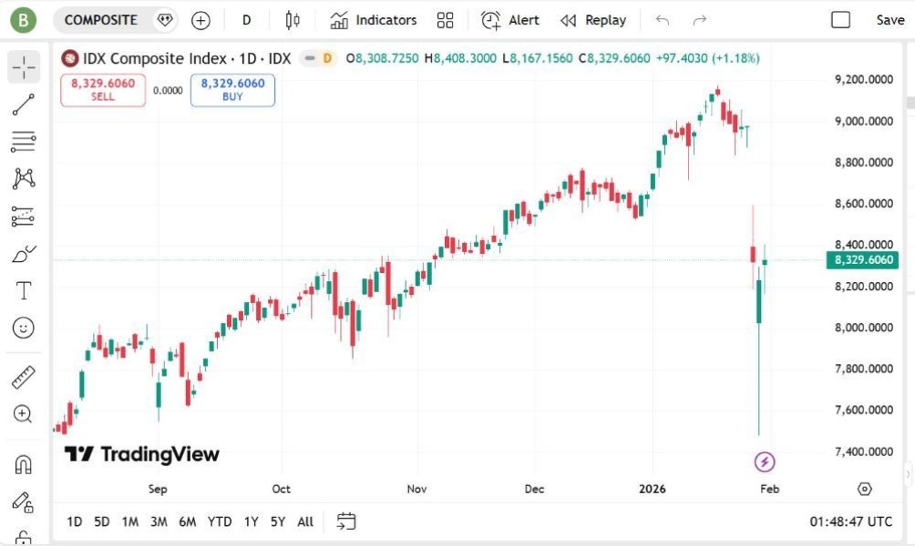Switch to the 1Y range tab
The width and height of the screenshot is (915, 546).
pos(251,521)
